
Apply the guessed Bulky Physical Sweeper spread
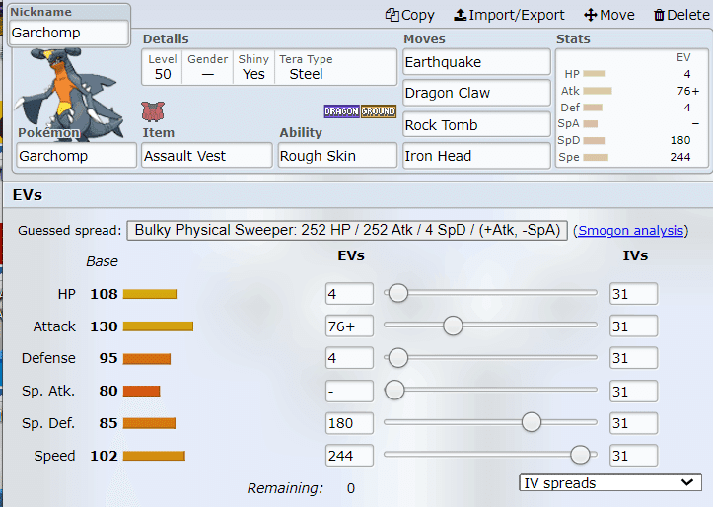tap(347, 230)
